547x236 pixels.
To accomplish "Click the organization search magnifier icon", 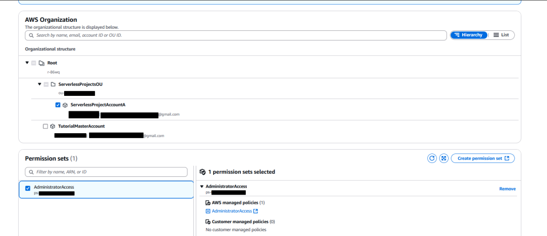I will (31, 35).
